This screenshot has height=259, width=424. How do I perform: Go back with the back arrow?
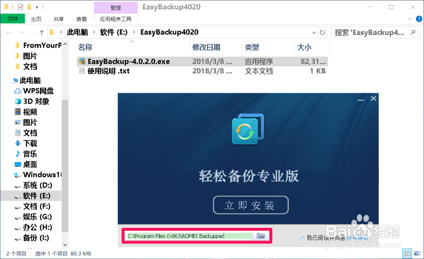[8, 33]
